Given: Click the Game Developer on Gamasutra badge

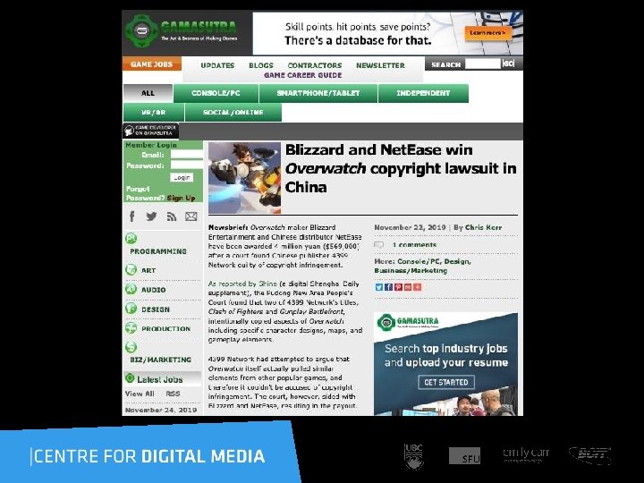Looking at the screenshot, I should (151, 131).
